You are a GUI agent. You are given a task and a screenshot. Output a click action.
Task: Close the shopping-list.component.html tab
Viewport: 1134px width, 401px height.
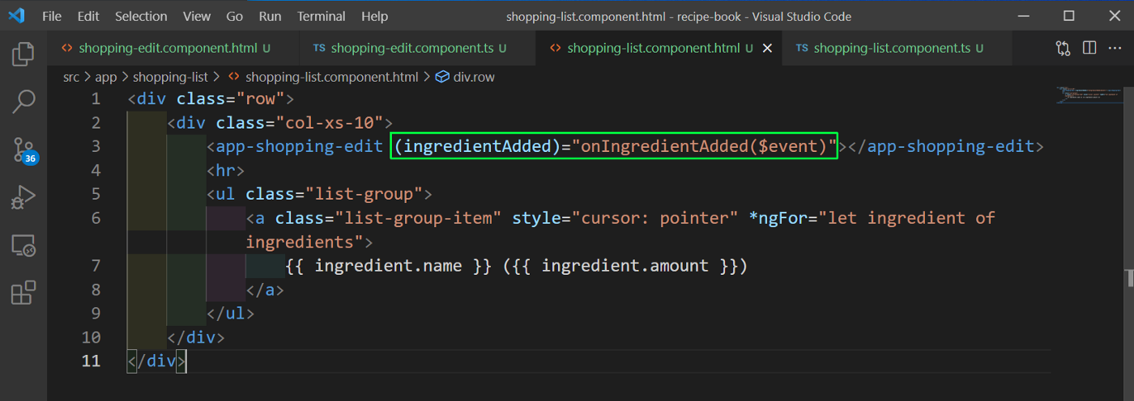767,49
